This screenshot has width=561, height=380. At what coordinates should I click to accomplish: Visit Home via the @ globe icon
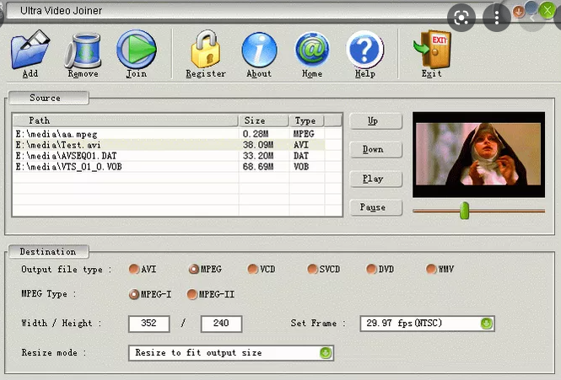click(312, 50)
